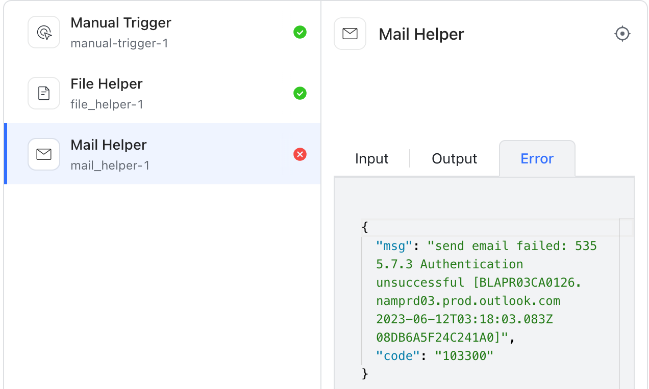Click the green success check on File Helper
This screenshot has width=649, height=389.
coord(300,93)
